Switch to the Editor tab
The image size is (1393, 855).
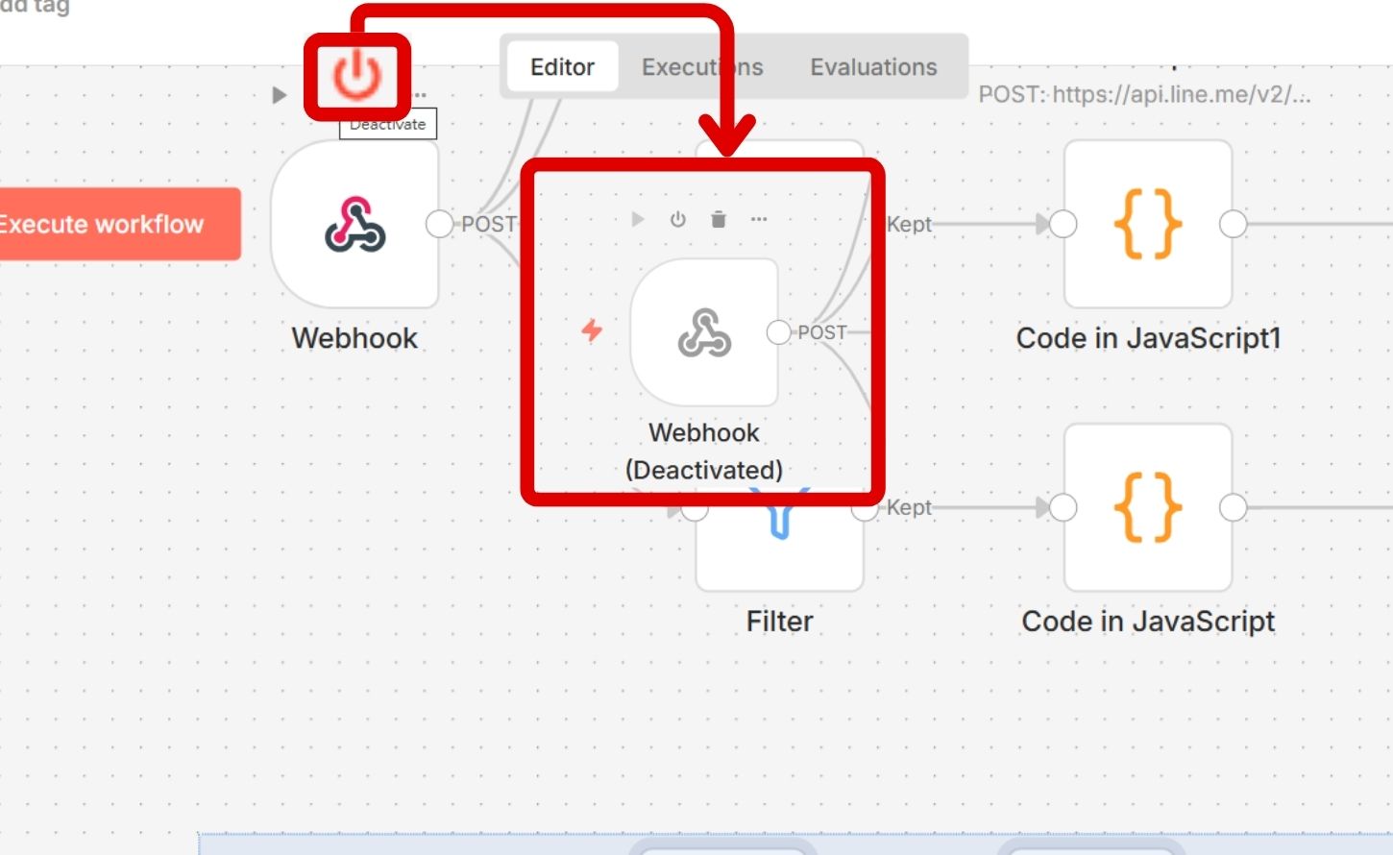[562, 67]
